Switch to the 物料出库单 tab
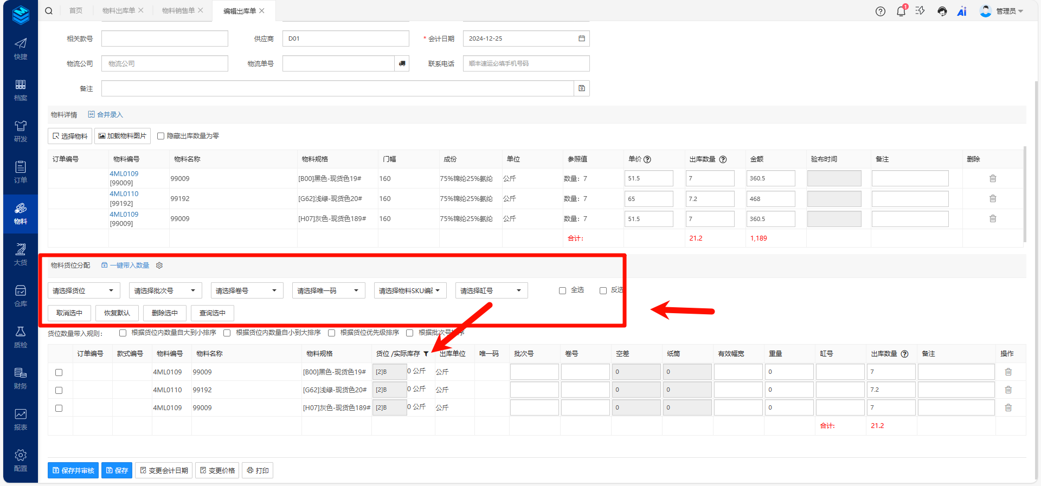Viewport: 1041px width, 486px height. pos(118,11)
